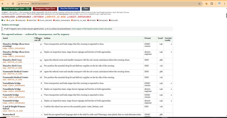Click the Emergency trigger (Q10) button
Image resolution: width=227 pixels, height=118 pixels.
point(45,8)
